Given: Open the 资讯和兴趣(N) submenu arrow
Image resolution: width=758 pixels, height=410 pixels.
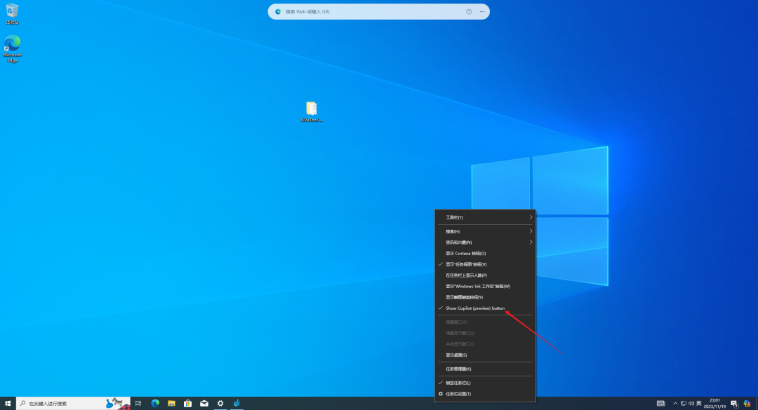Looking at the screenshot, I should tap(531, 242).
